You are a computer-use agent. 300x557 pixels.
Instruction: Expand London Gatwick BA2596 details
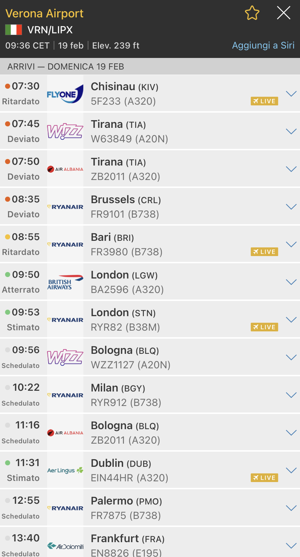291,282
